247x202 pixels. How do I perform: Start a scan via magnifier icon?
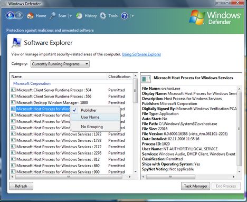tap(53, 16)
